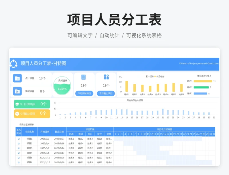Click the document icon above 本月开始项目

(84, 77)
